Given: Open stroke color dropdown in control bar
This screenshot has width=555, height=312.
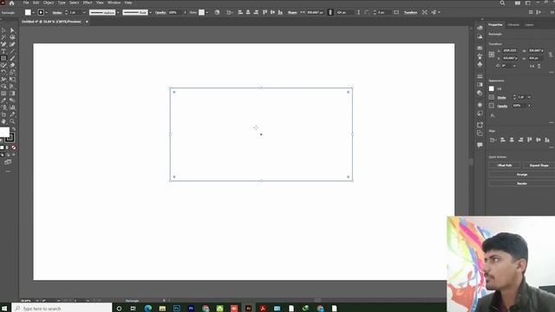Looking at the screenshot, I should (46, 12).
